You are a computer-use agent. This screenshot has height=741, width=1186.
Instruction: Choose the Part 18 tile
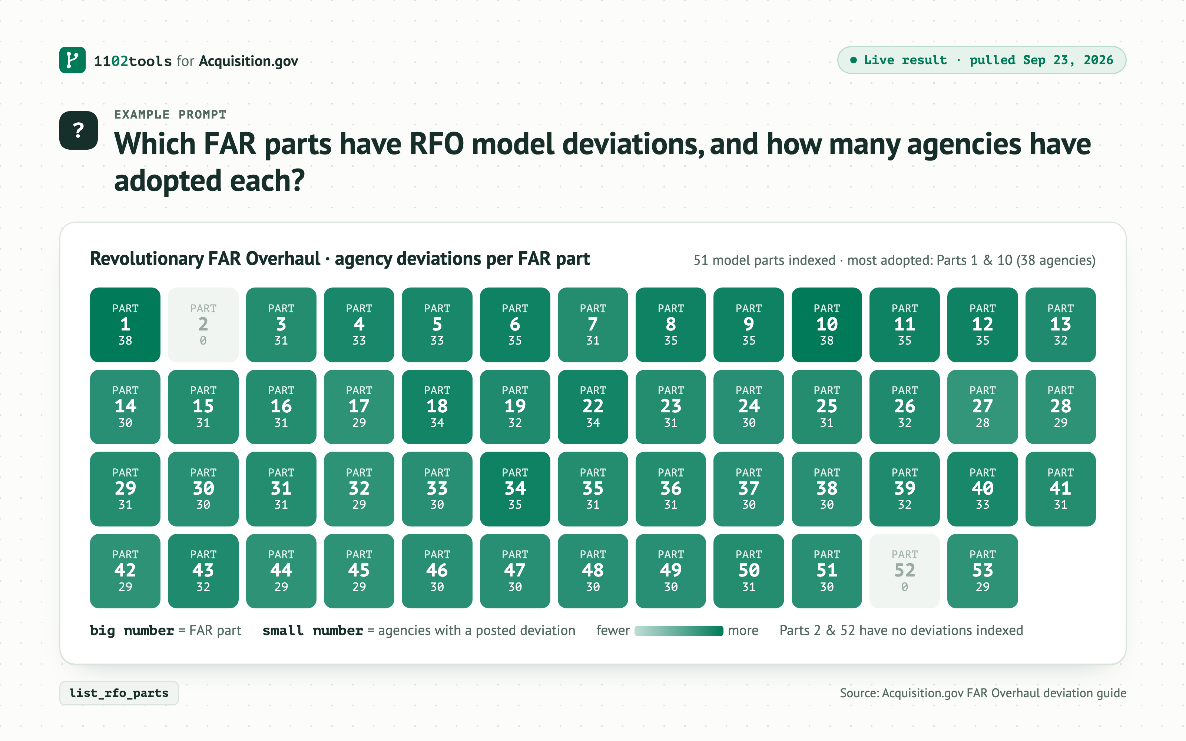[x=437, y=407]
